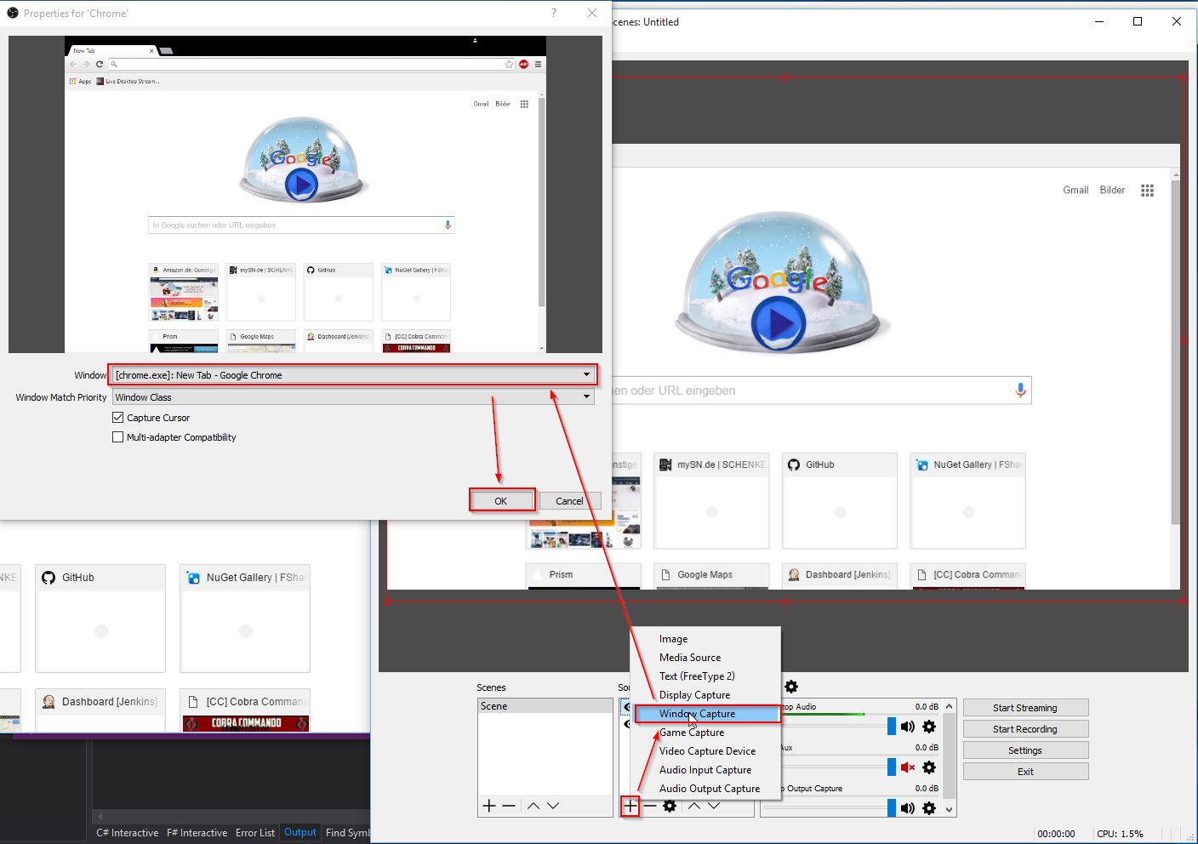Open the Dashboard [Jenkins] tile in the background Chrome window
The height and width of the screenshot is (844, 1198).
100,710
